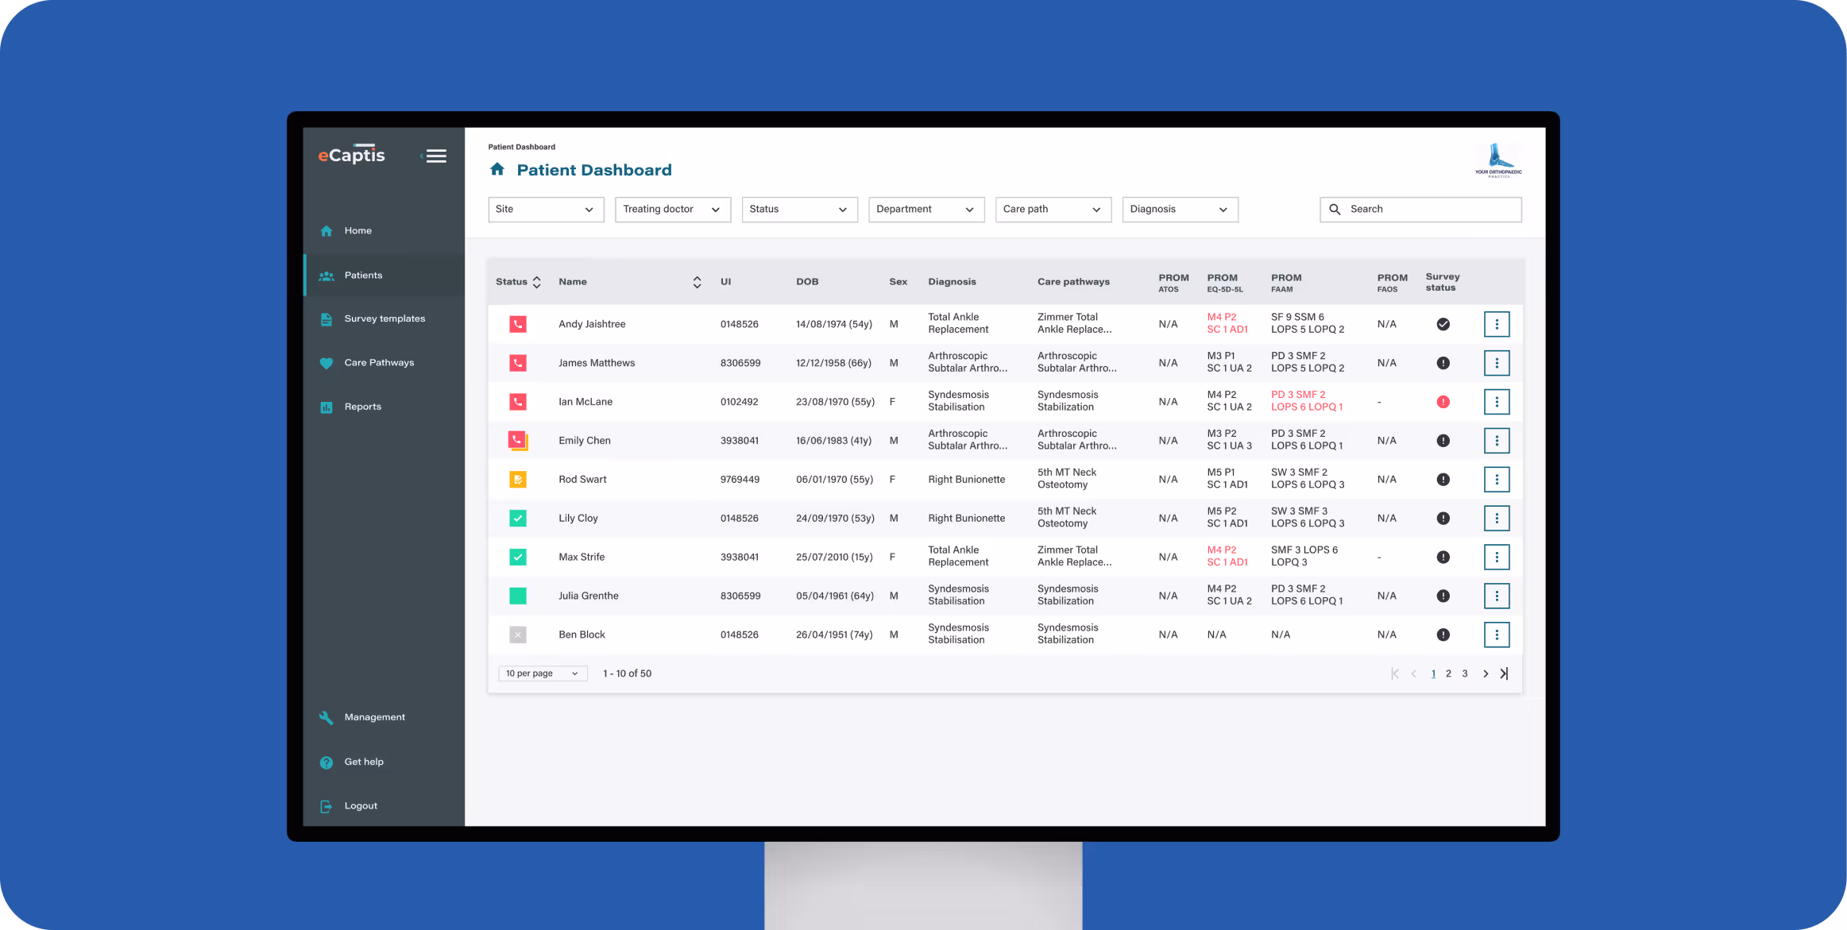Open the Care path filter dropdown
Screen dimensions: 1847x930
(x=1053, y=210)
